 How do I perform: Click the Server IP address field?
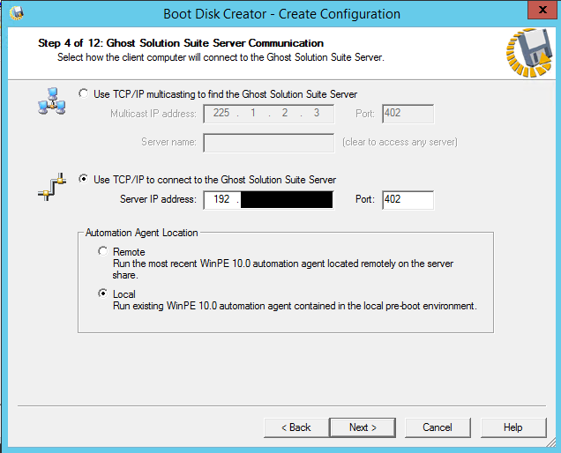pyautogui.click(x=269, y=200)
